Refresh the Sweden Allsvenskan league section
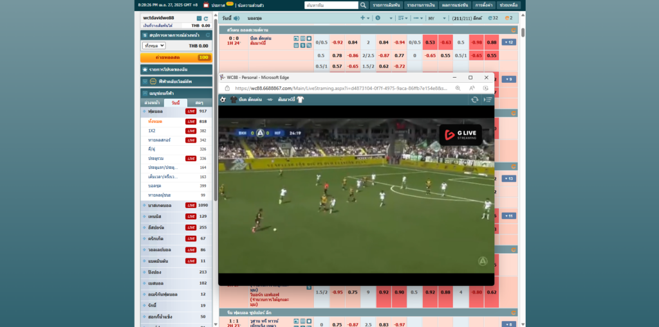The image size is (659, 327). 513,30
